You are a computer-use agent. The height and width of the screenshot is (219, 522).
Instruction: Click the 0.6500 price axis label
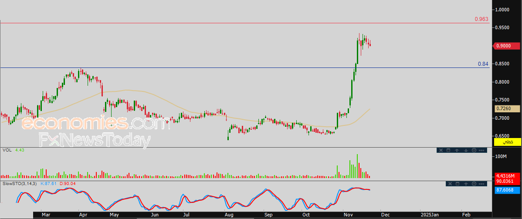pyautogui.click(x=503, y=136)
